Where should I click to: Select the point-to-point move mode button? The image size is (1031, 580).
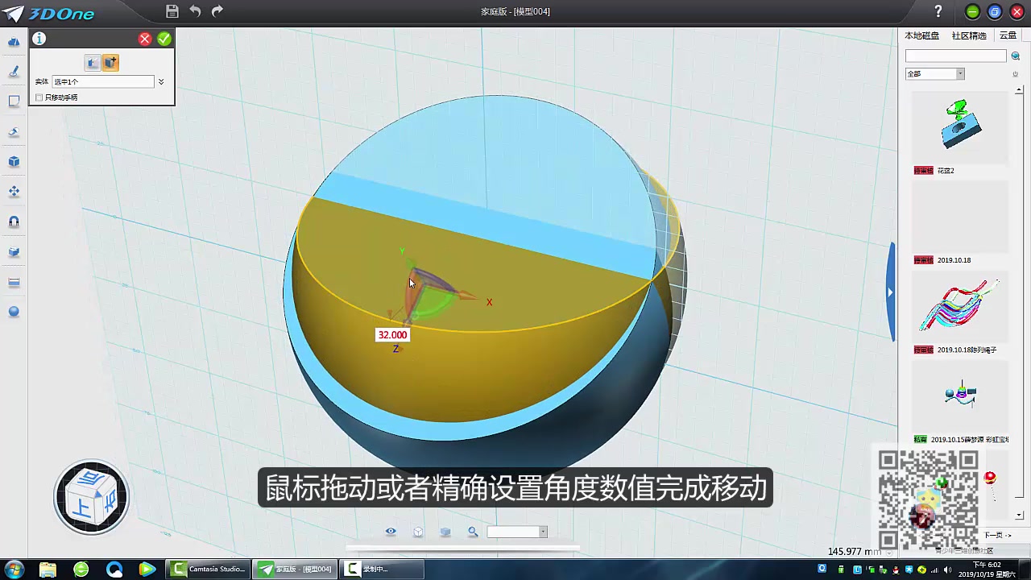tap(93, 63)
